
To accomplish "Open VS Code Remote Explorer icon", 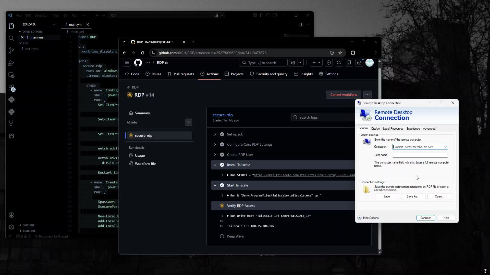I will [x=11, y=75].
